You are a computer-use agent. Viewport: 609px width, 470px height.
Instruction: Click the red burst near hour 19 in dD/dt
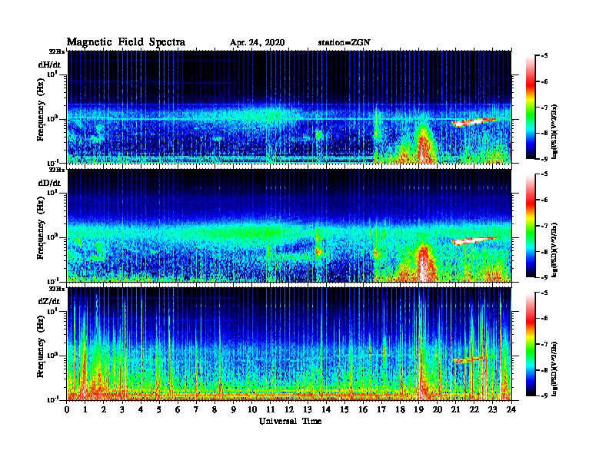pyautogui.click(x=424, y=263)
